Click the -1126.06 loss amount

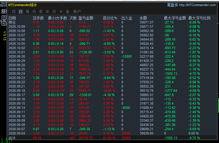click(x=85, y=52)
